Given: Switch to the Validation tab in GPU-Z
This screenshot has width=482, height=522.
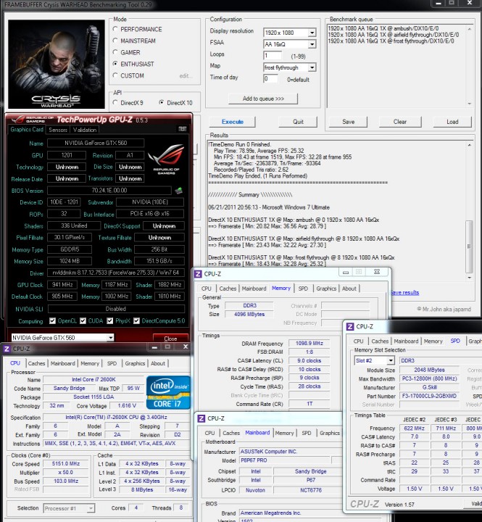Looking at the screenshot, I should (x=85, y=130).
